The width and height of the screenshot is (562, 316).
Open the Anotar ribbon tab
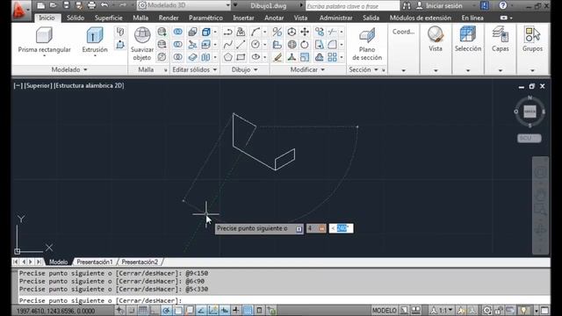pos(274,18)
